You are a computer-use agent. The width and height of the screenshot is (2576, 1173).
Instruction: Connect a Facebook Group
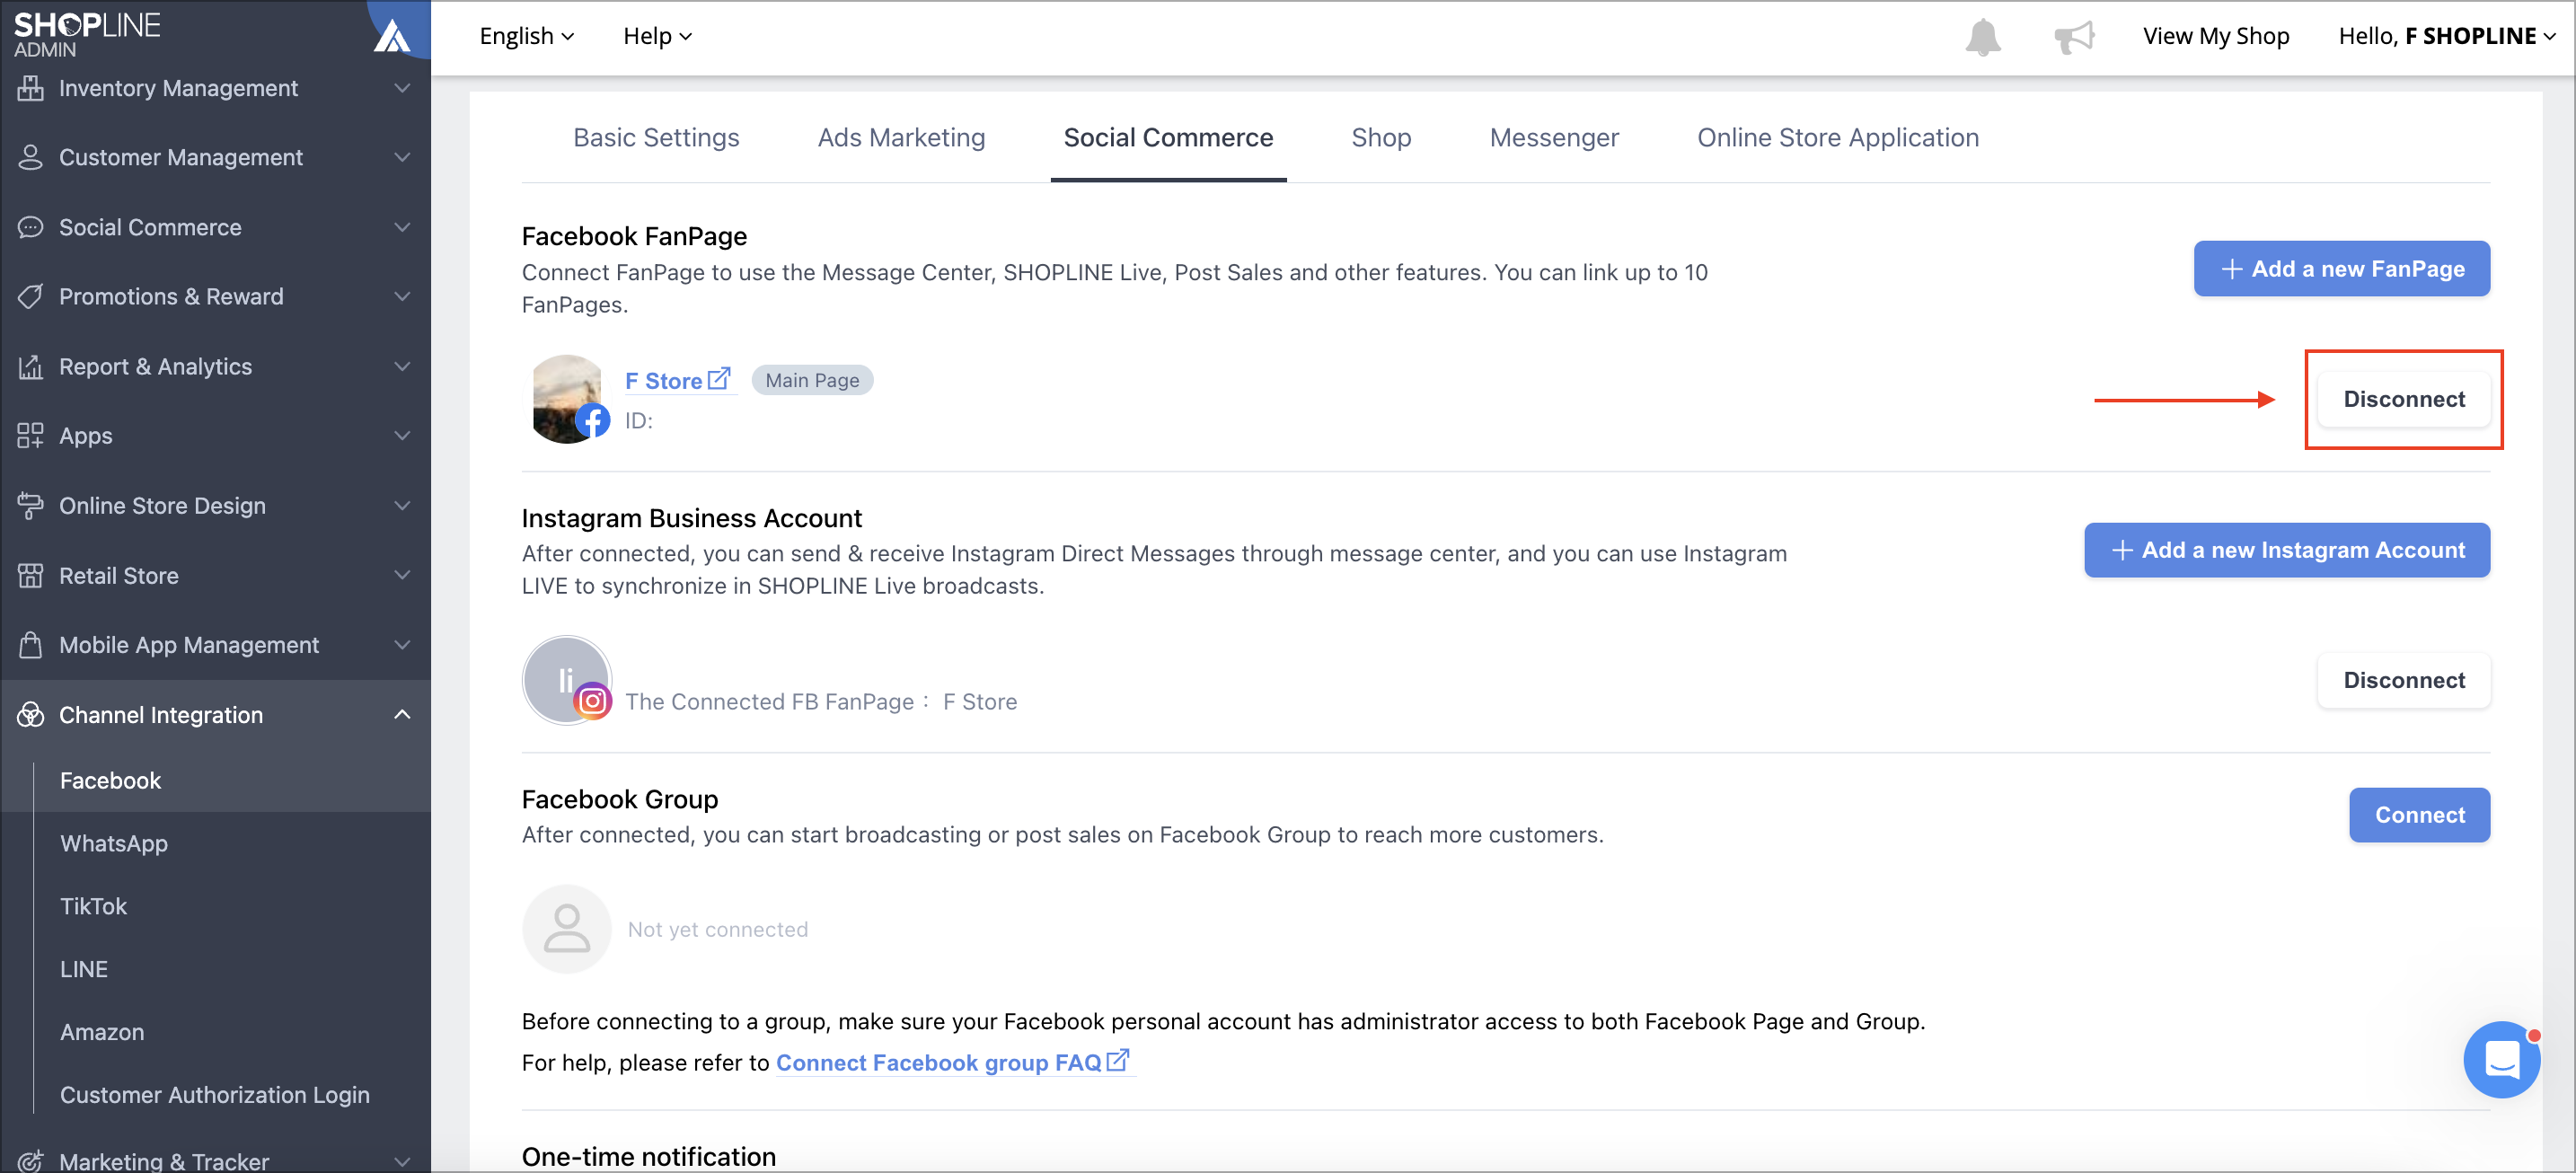pyautogui.click(x=2419, y=815)
